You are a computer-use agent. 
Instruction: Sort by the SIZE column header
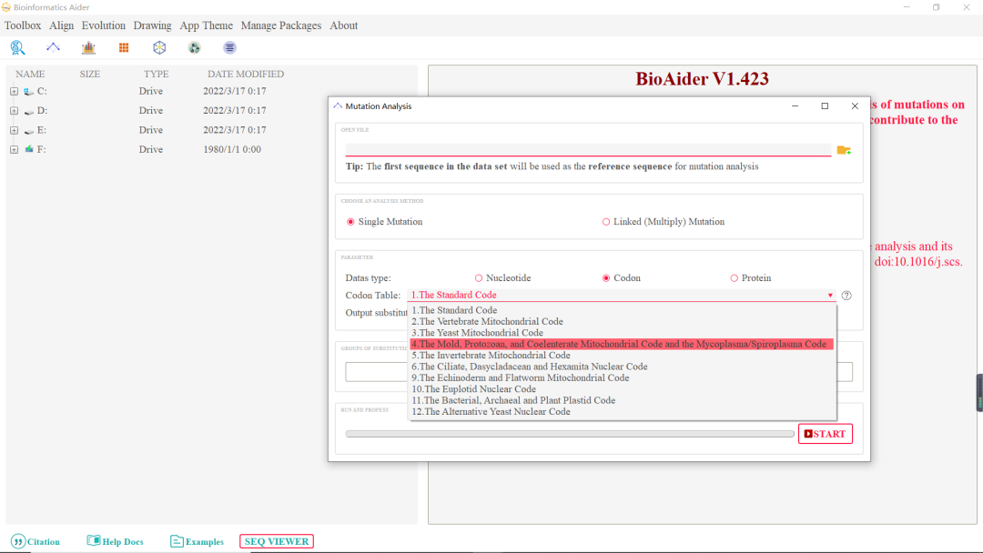(x=89, y=74)
